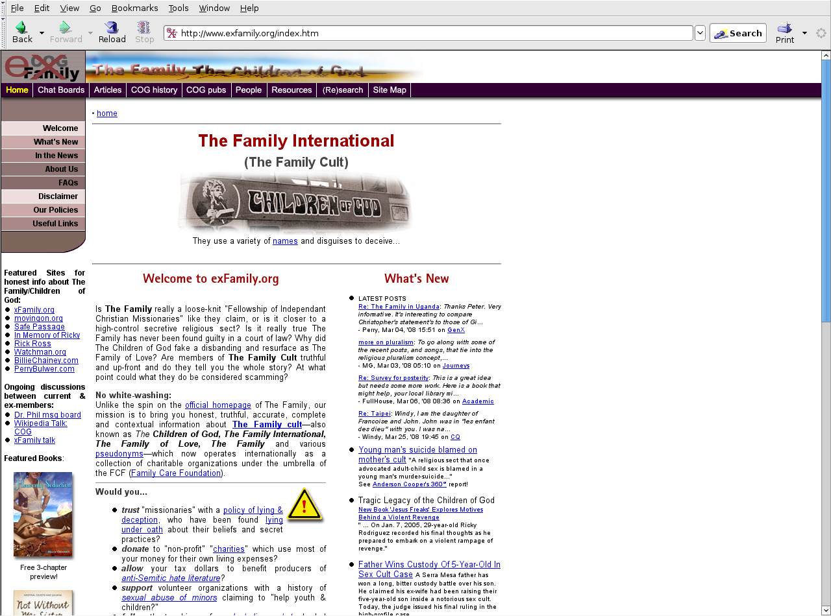Viewport: 831px width, 616px height.
Task: Click the yellow warning triangle icon
Action: coord(304,505)
